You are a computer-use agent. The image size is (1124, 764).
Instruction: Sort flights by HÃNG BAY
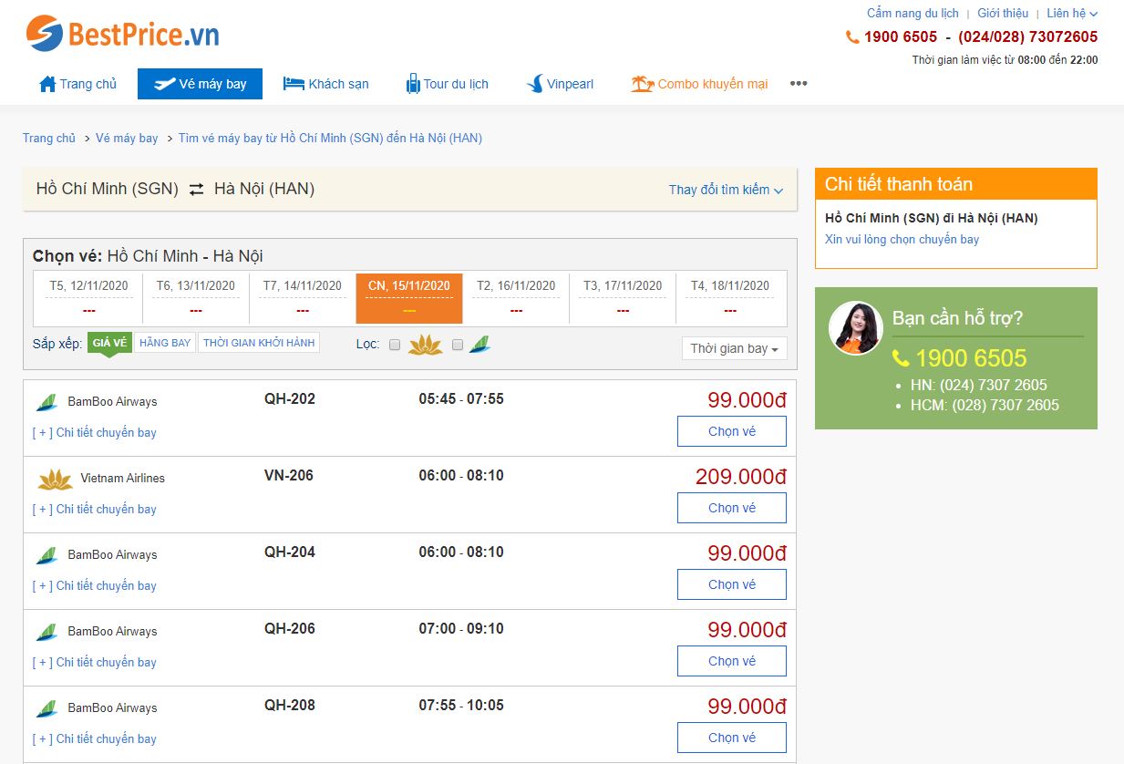click(165, 343)
